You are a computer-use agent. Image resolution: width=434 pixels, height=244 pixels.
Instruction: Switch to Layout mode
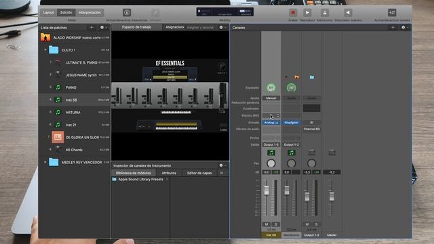coord(48,12)
